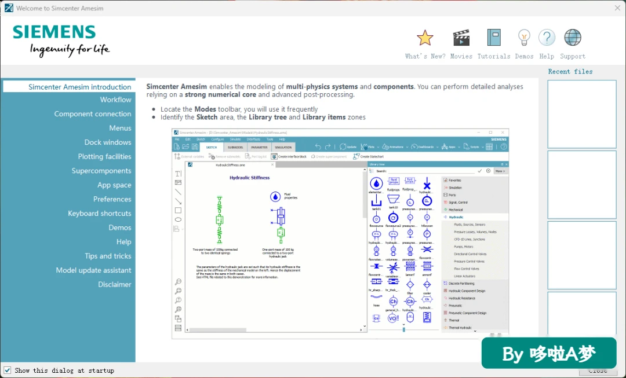Image resolution: width=626 pixels, height=378 pixels.
Task: Open the What's New star icon
Action: click(x=425, y=38)
